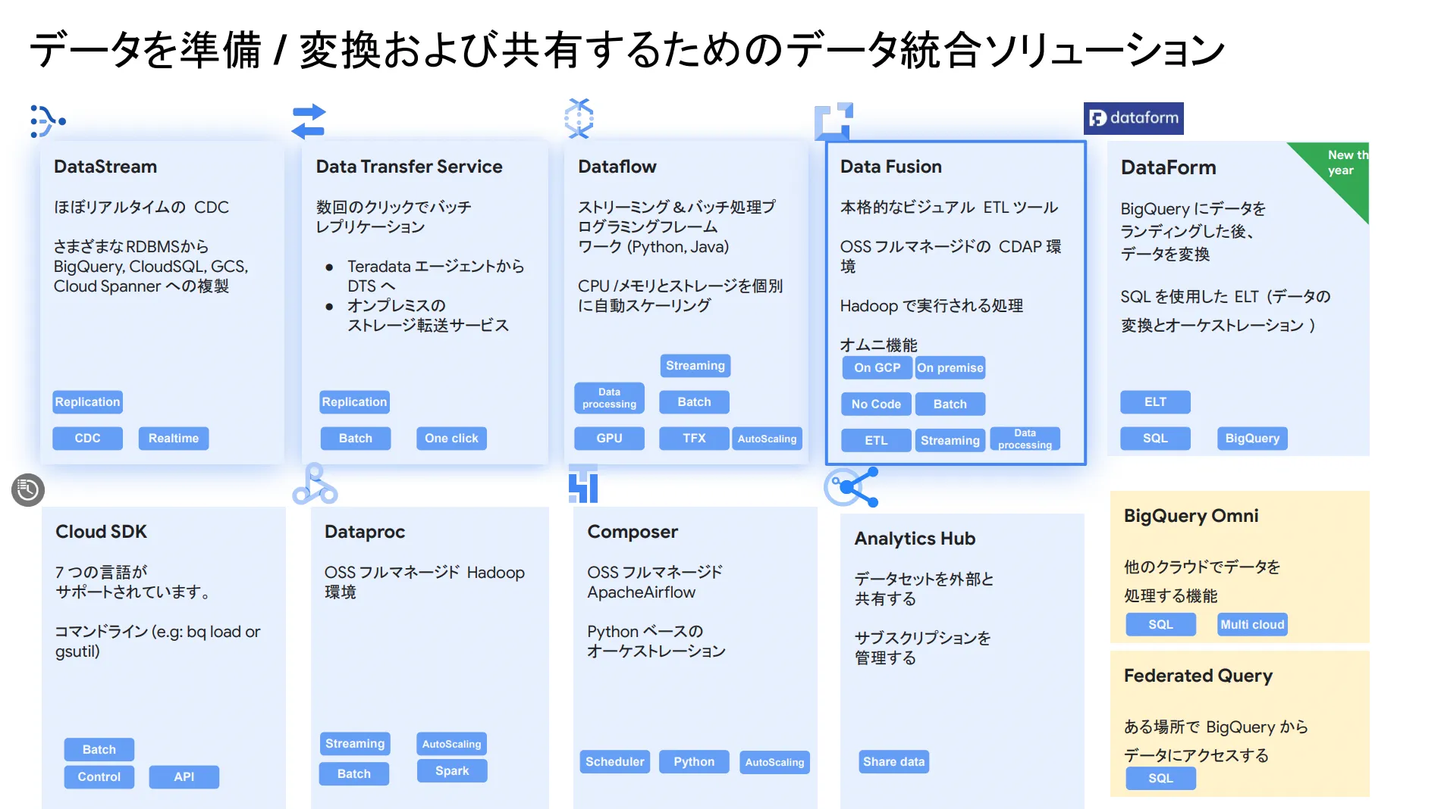Click the API tag
This screenshot has width=1441, height=809.
[184, 776]
